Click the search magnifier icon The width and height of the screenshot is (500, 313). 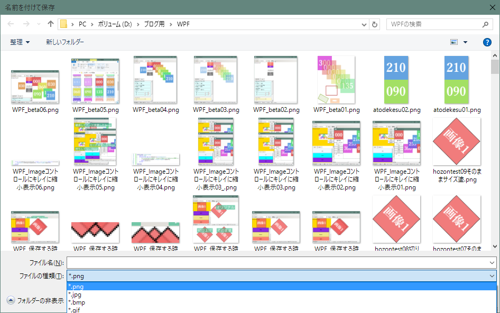(485, 24)
